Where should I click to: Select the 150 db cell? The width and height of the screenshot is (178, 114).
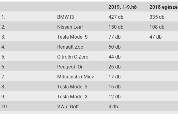tap(116, 27)
